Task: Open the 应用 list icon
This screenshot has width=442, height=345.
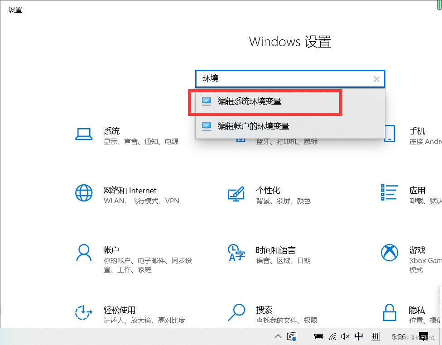Action: tap(389, 192)
